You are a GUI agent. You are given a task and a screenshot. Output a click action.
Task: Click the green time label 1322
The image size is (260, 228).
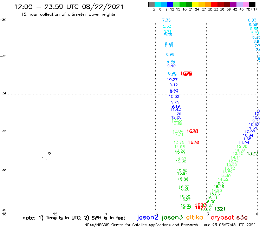click(x=252, y=154)
